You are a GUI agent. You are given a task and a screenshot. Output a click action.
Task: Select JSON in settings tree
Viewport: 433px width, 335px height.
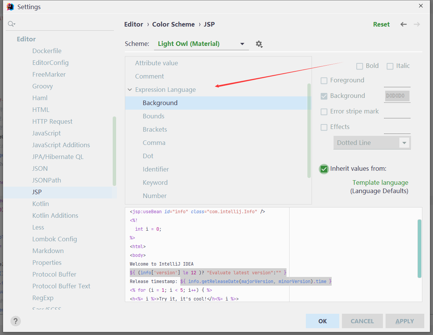(40, 168)
